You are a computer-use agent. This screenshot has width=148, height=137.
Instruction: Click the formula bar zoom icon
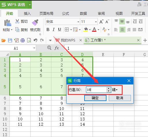point(49,48)
